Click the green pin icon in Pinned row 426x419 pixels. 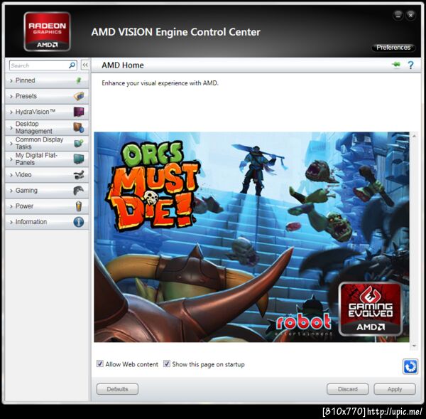click(79, 80)
